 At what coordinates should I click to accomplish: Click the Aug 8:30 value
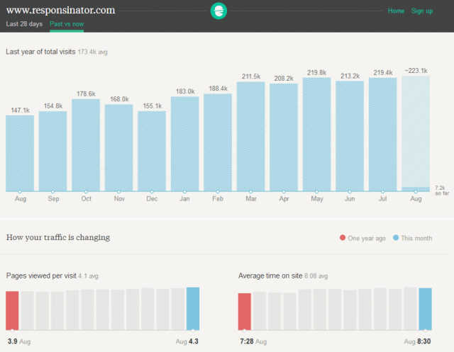pos(417,341)
